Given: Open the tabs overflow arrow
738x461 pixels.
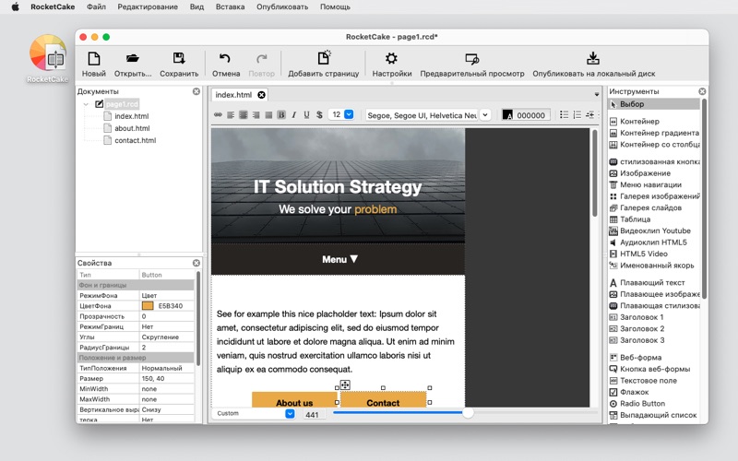Looking at the screenshot, I should point(597,95).
